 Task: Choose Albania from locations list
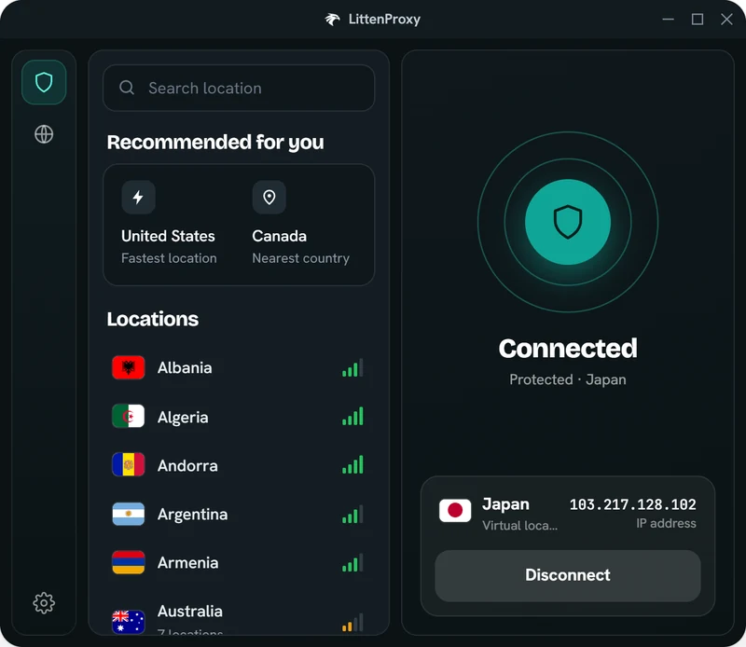point(238,367)
